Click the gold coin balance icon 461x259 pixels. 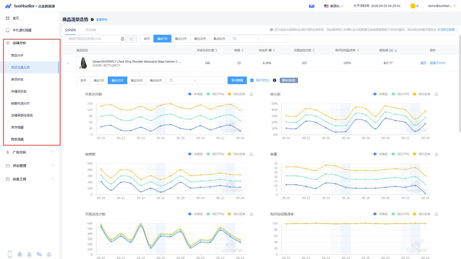412,6
